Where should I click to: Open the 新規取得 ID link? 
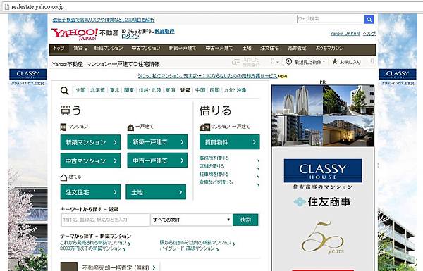164,31
